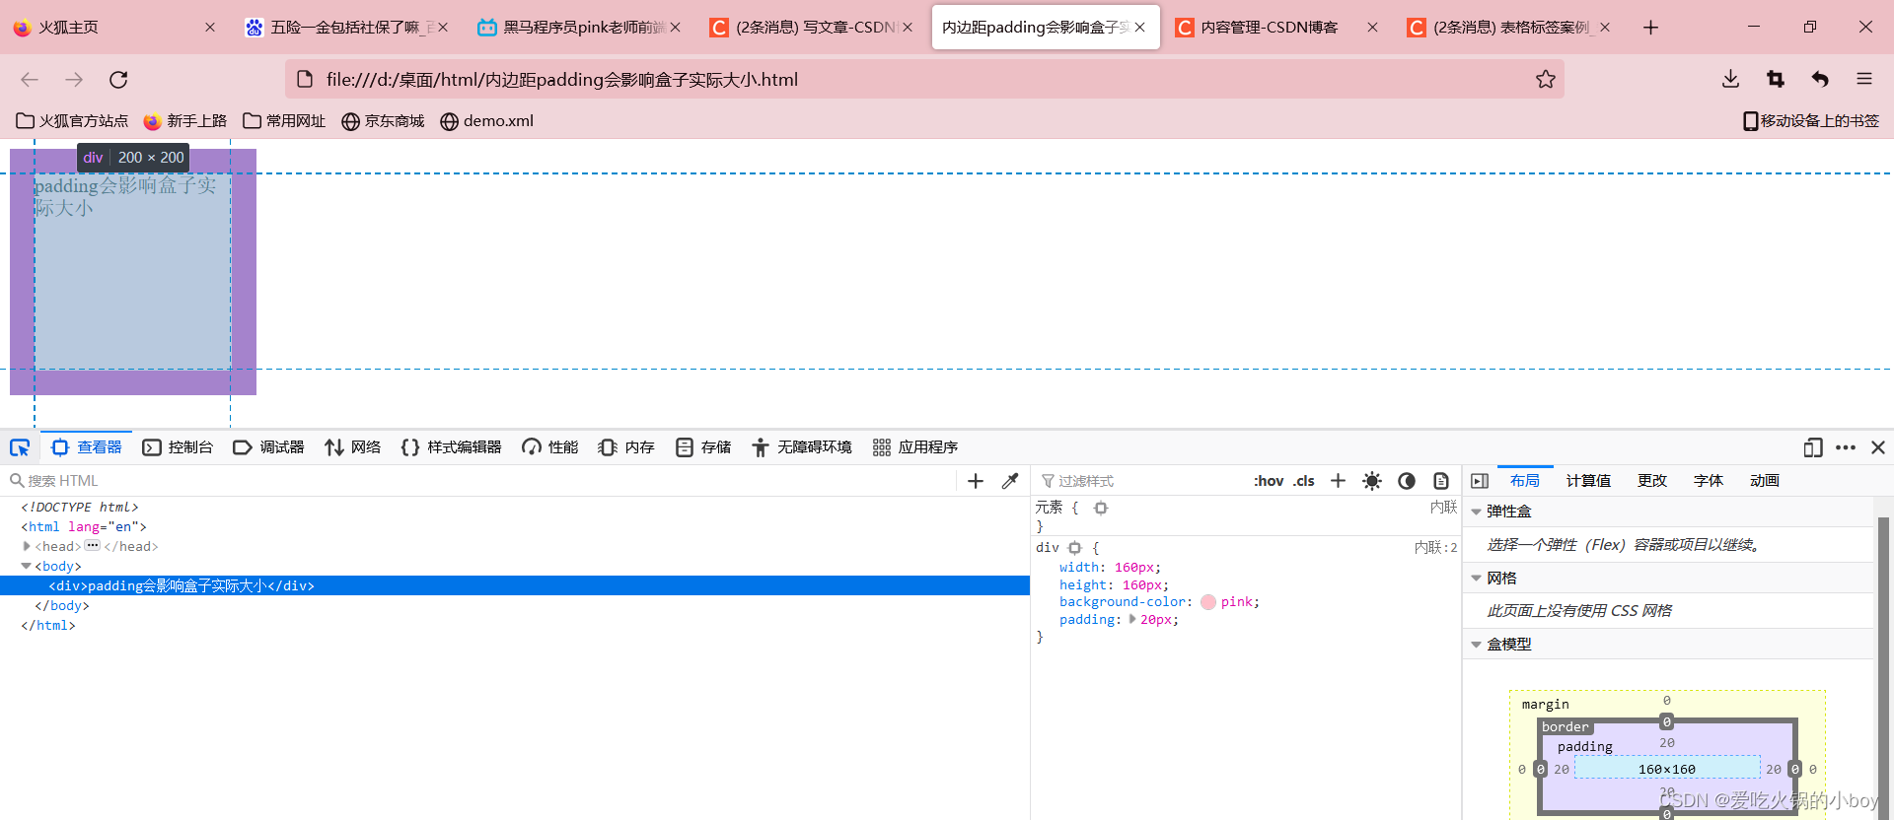Switch to the 更改 changes tab

click(1652, 481)
